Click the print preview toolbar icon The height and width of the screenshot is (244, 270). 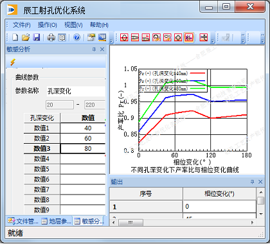[x=62, y=37]
